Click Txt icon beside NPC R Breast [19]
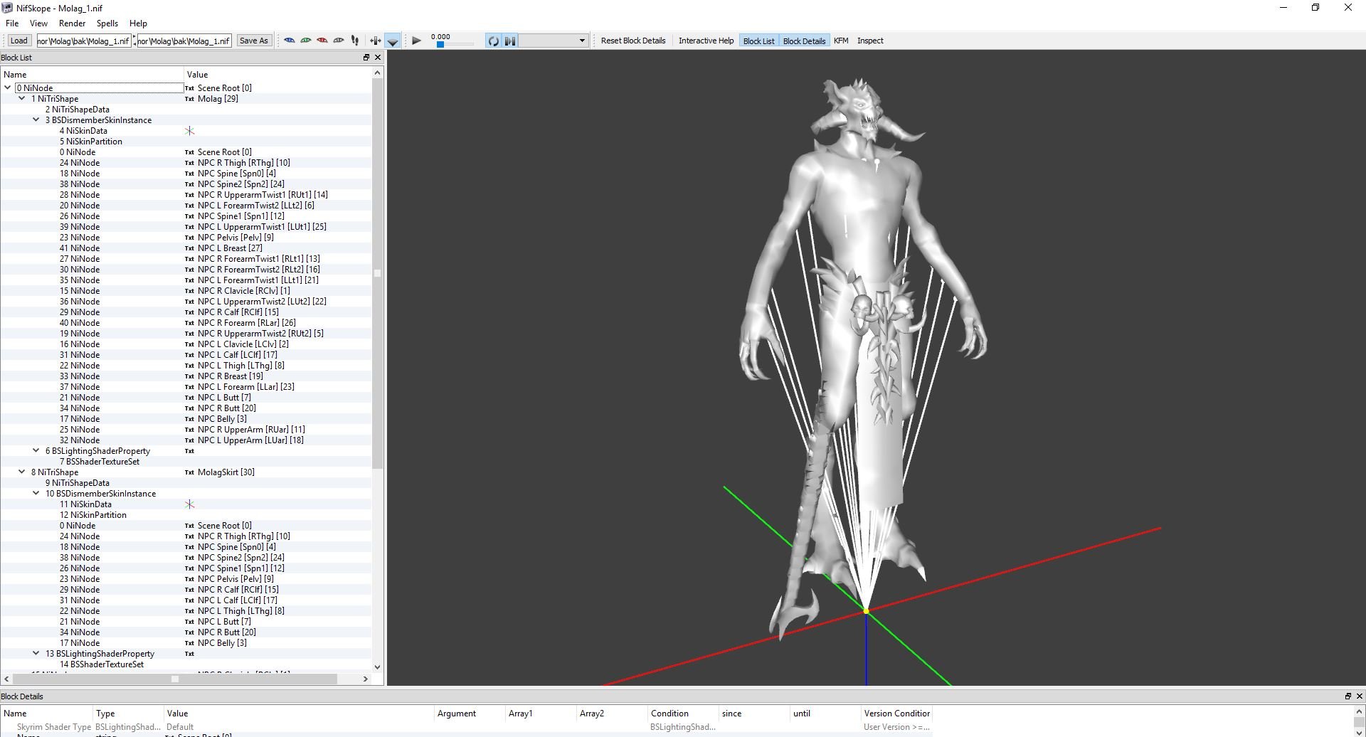This screenshot has height=737, width=1366. pos(189,376)
